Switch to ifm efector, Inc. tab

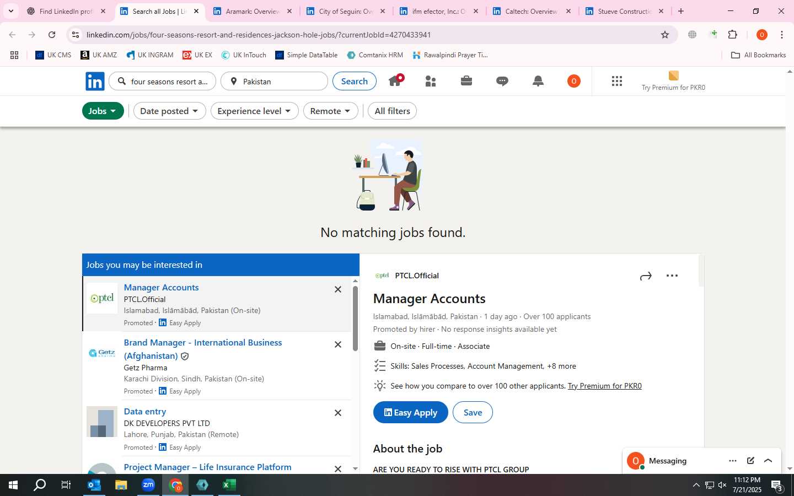click(x=439, y=11)
